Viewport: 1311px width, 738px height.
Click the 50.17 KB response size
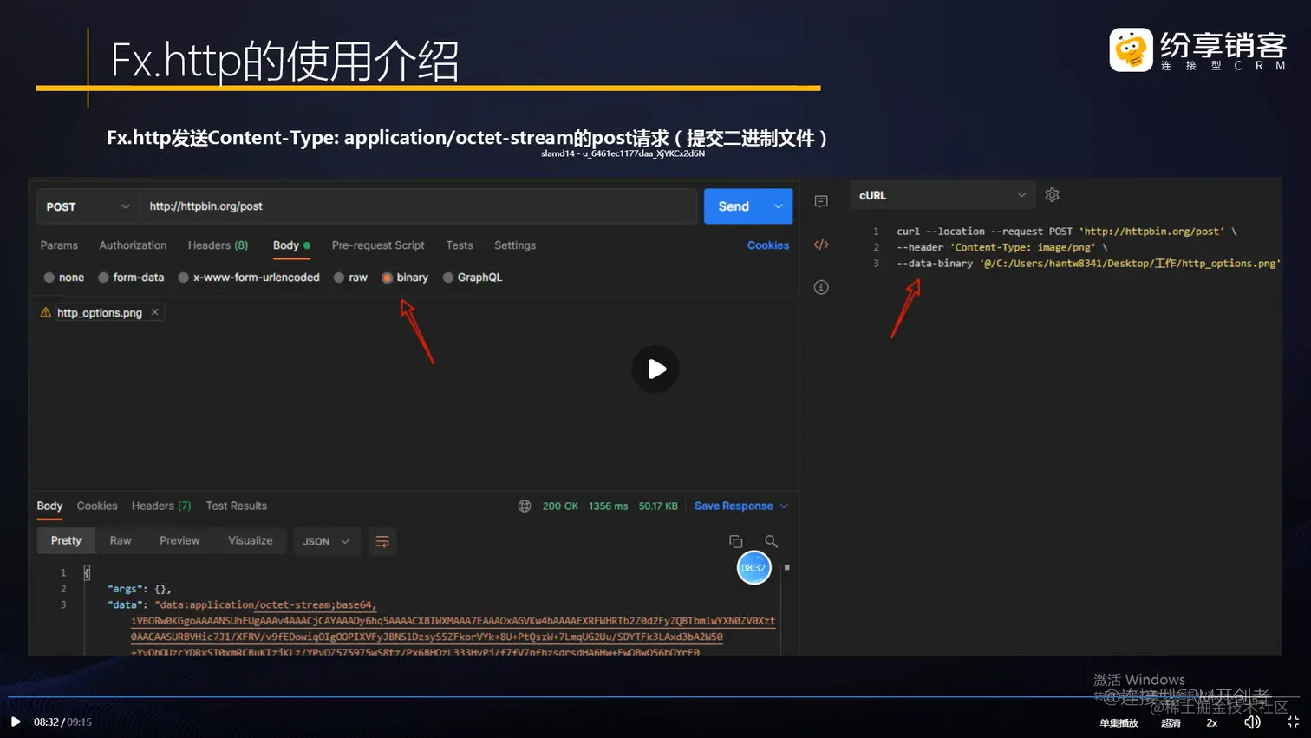[x=658, y=506]
